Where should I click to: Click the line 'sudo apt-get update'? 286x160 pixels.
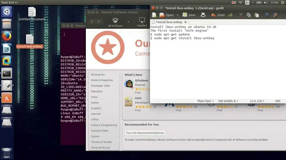[x=172, y=34]
